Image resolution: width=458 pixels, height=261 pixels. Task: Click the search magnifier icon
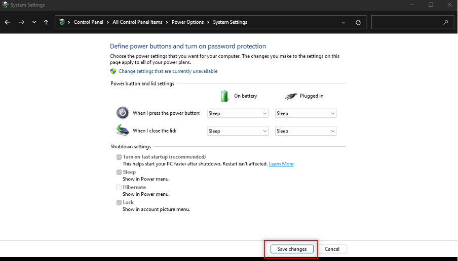446,22
